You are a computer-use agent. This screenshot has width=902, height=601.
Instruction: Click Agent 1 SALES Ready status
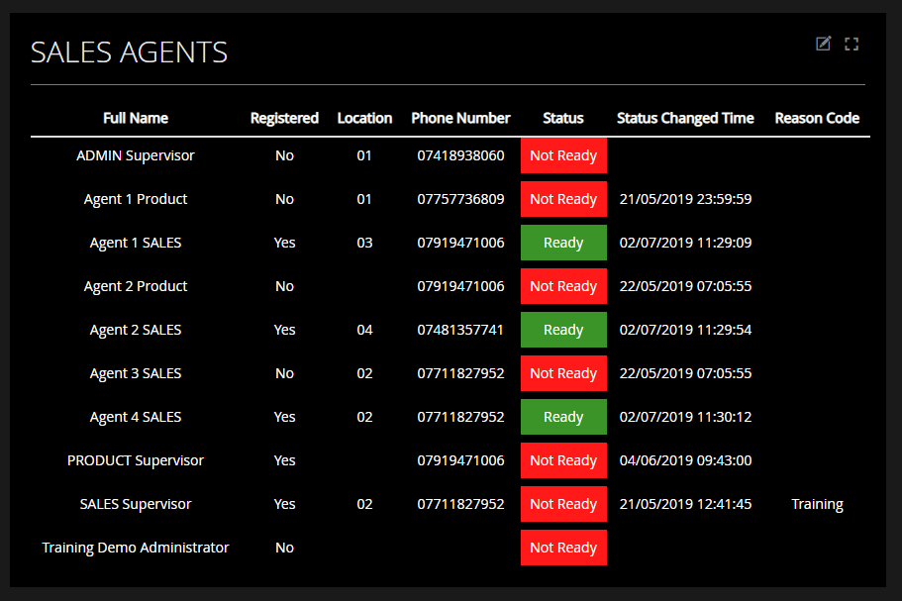[x=563, y=243]
